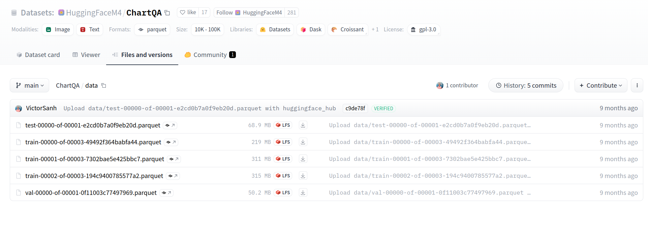The width and height of the screenshot is (648, 232).
Task: Copy dataset name ChartQA icon
Action: [x=167, y=13]
